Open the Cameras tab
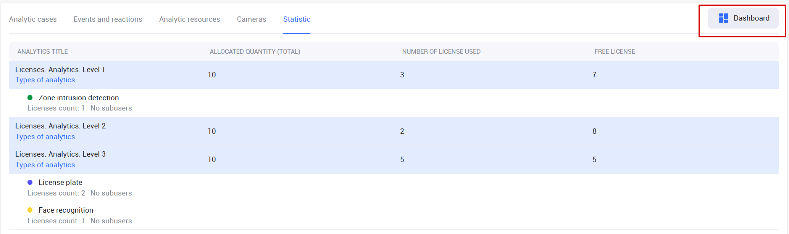Viewport: 789px width, 234px height. click(252, 19)
